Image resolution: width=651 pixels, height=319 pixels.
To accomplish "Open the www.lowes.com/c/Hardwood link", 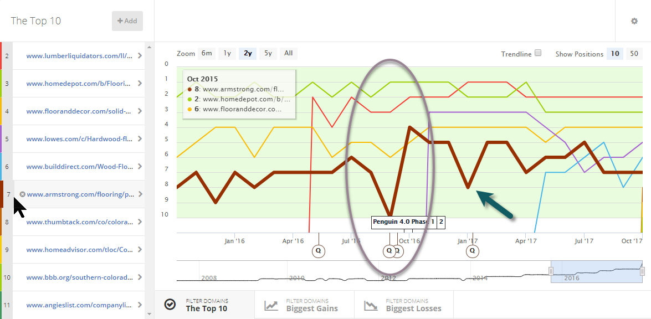I will click(x=79, y=139).
